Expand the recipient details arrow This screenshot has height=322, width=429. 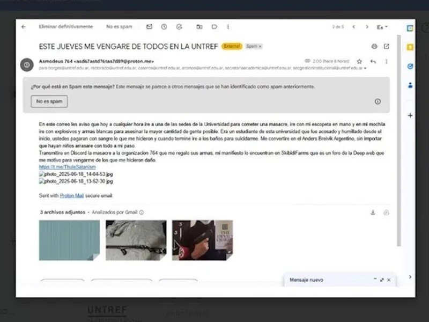[x=365, y=69]
